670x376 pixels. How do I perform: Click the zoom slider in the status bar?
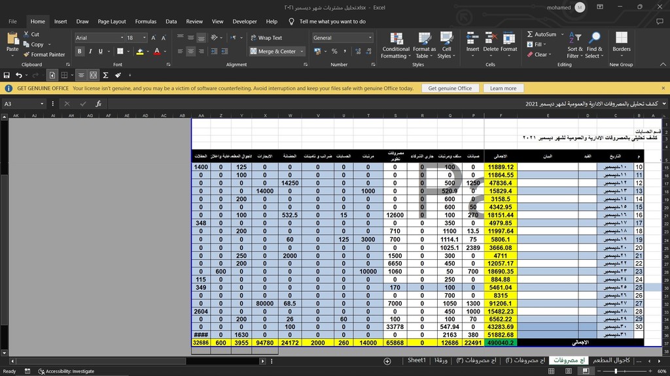[x=625, y=371]
